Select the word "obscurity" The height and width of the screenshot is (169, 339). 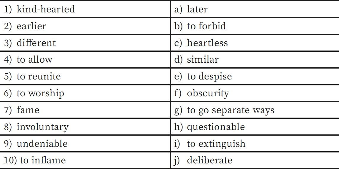click(x=208, y=93)
